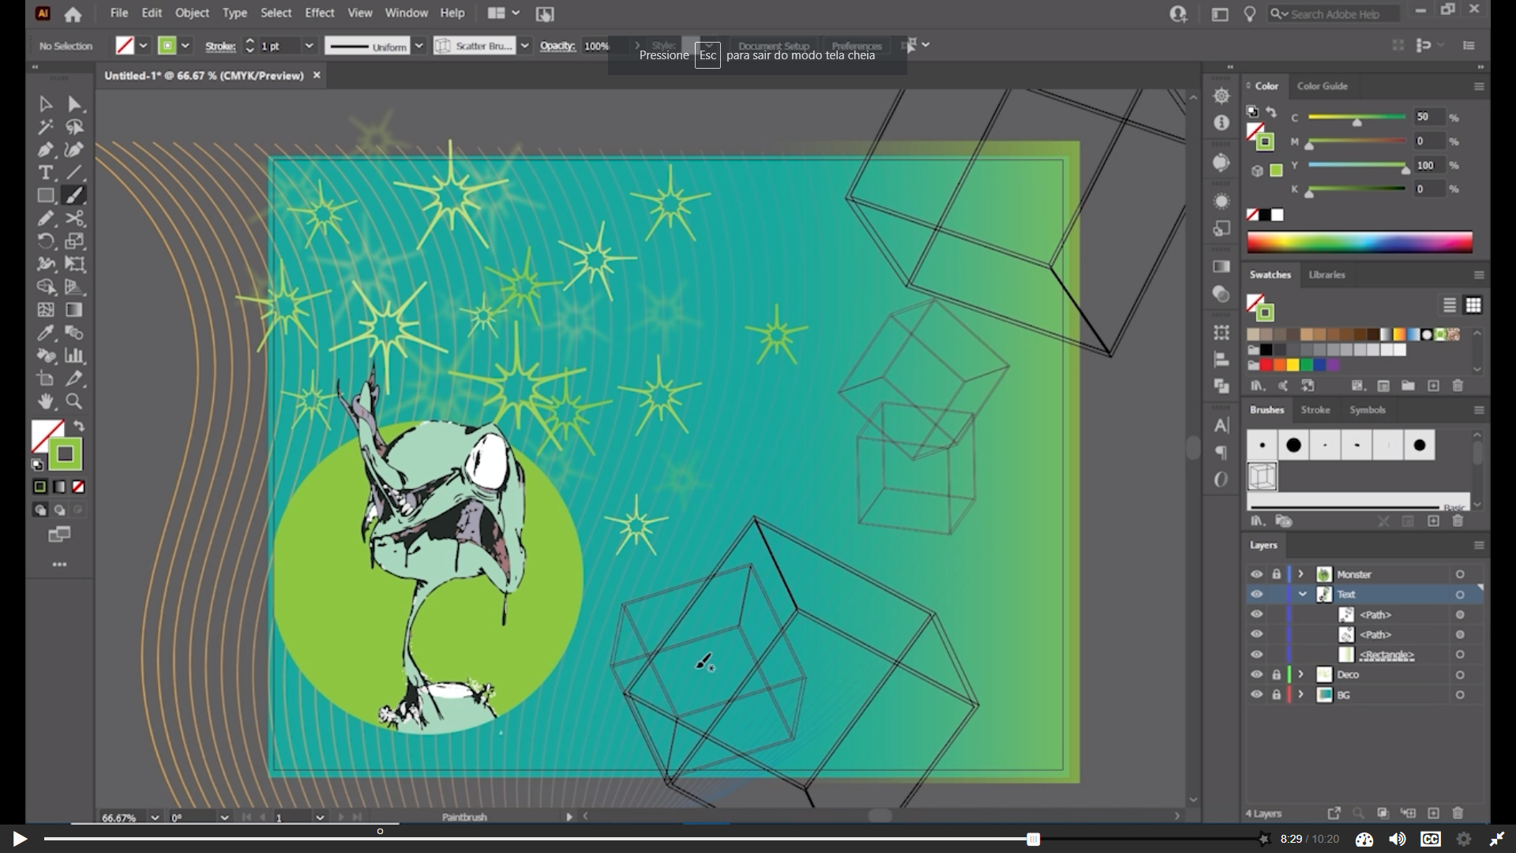1516x853 pixels.
Task: Open the Effect menu
Action: [x=319, y=13]
